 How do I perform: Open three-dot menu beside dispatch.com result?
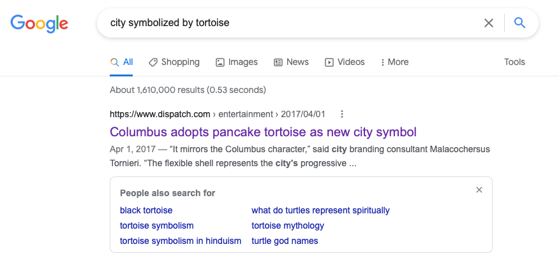point(342,114)
